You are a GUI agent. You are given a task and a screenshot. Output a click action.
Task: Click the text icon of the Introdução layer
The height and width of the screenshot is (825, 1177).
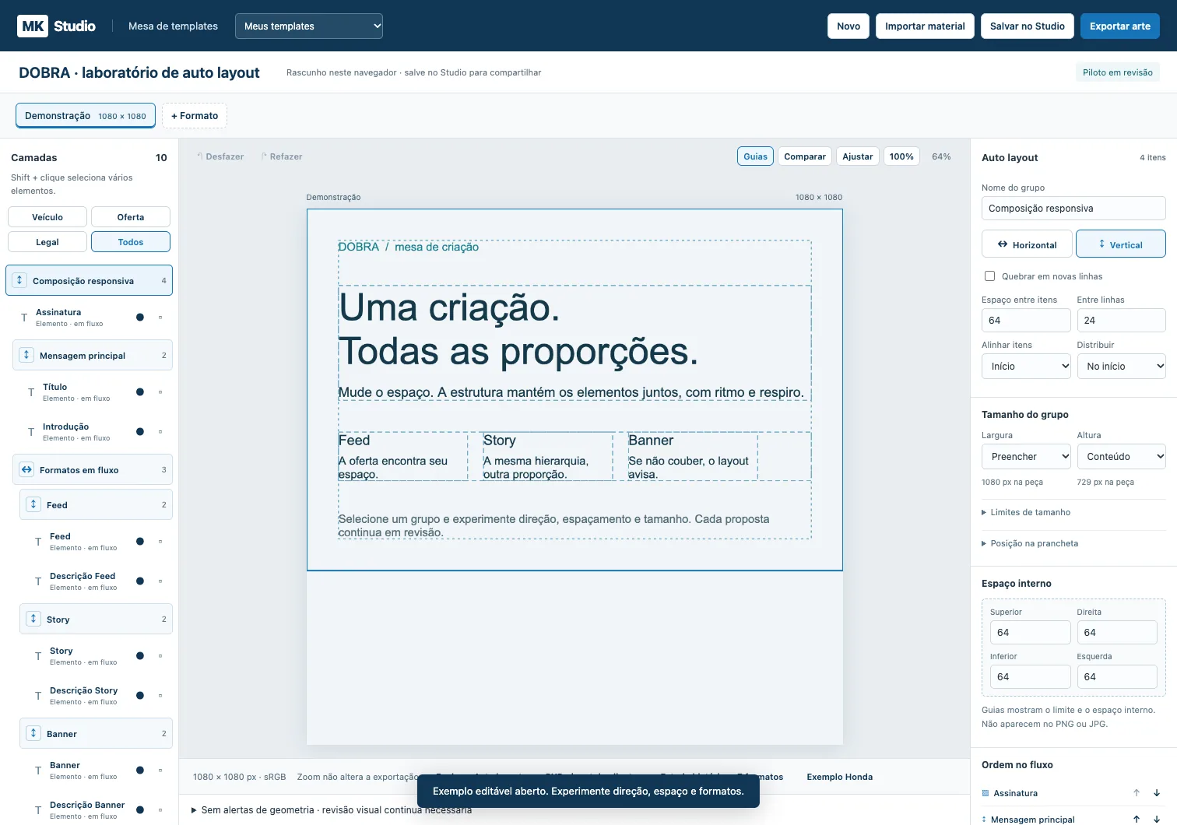(31, 432)
